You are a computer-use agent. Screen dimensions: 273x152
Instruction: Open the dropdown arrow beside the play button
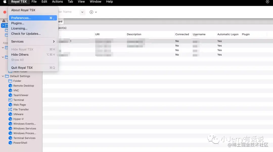(x=96, y=12)
